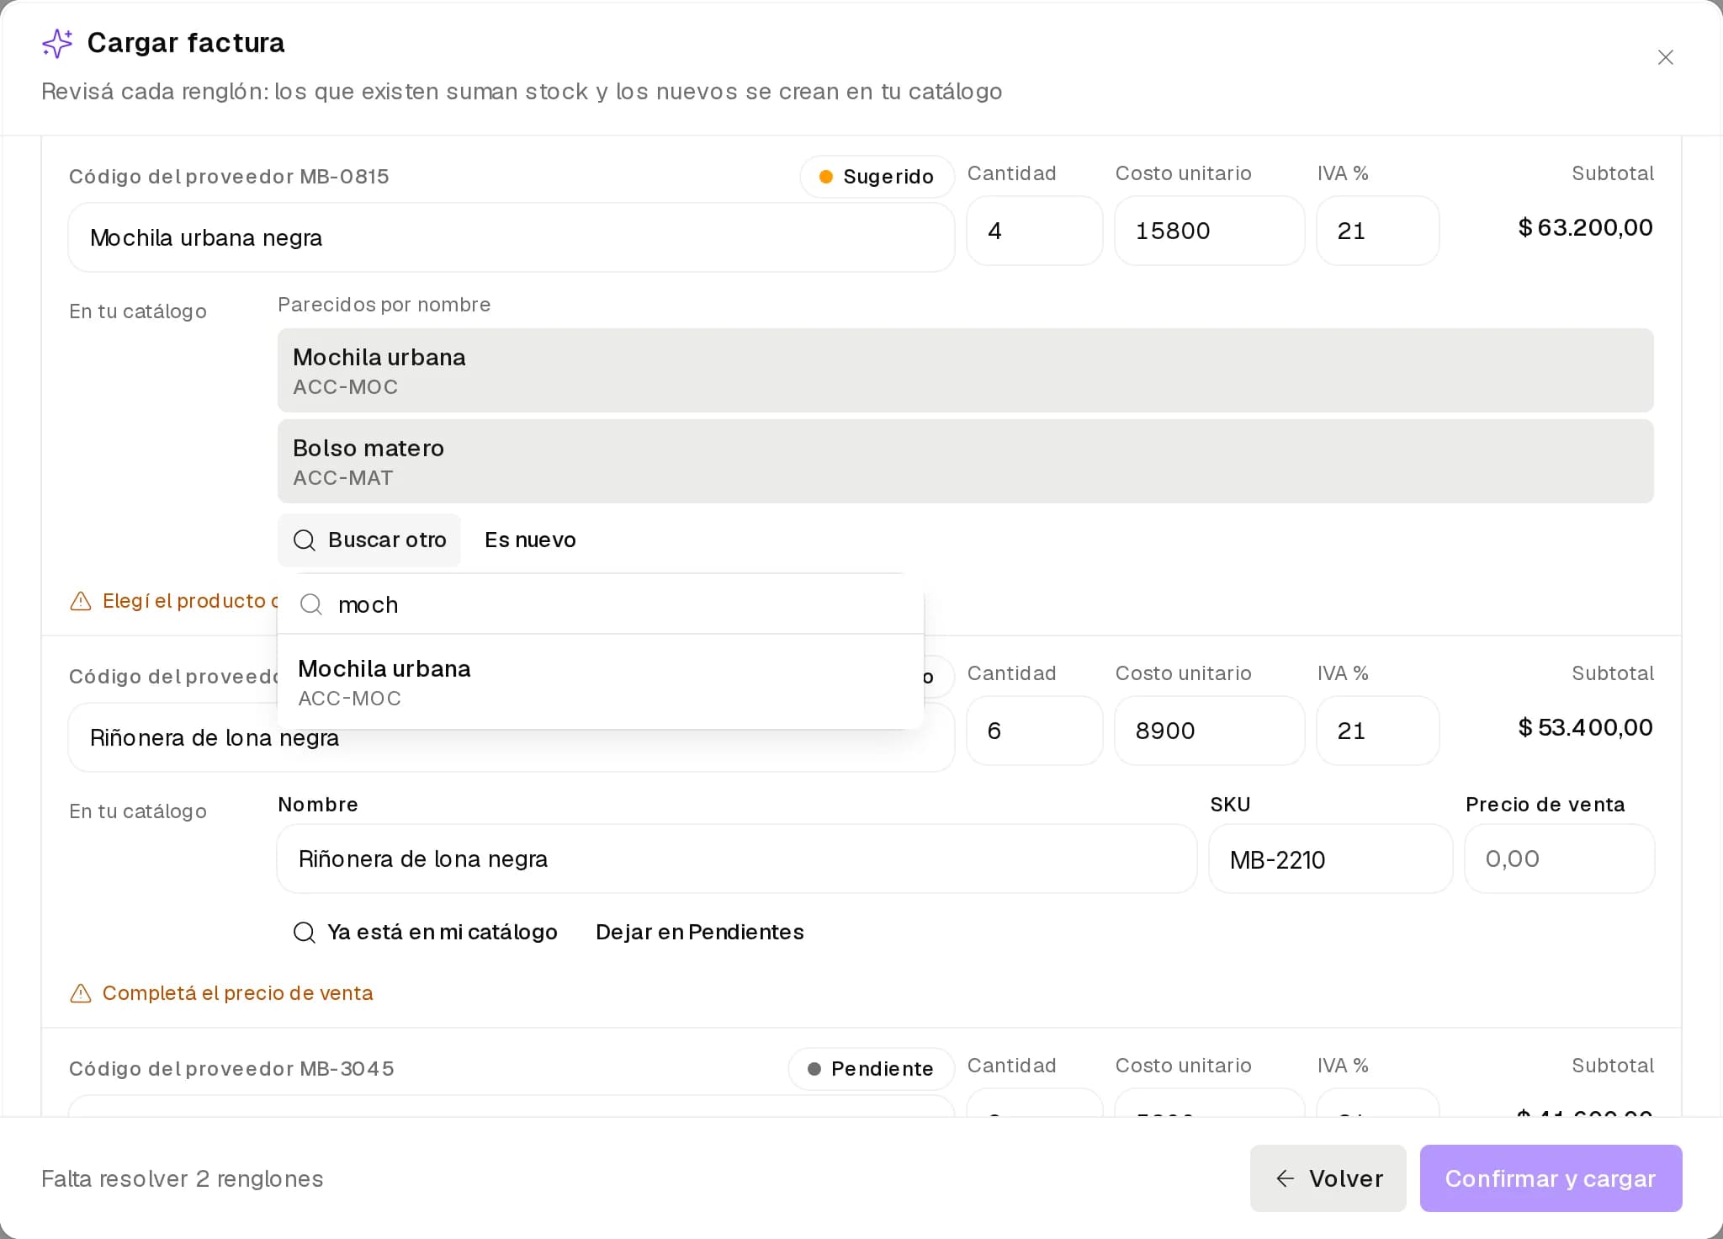
Task: Click the magnifier icon in Buscar otro
Action: (x=304, y=540)
